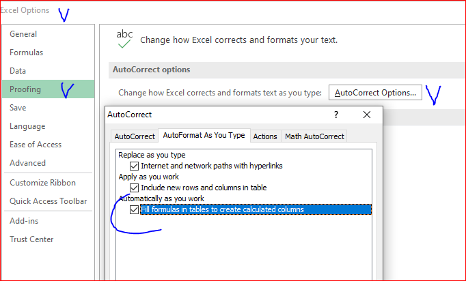The image size is (466, 281).
Task: Select the AutoFormat As You Type tab
Action: (204, 135)
